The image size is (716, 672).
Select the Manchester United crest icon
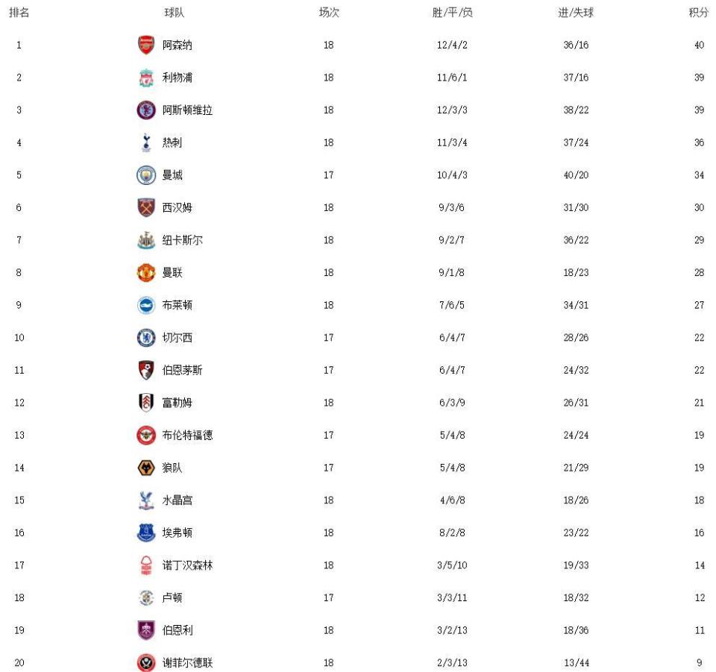[146, 272]
